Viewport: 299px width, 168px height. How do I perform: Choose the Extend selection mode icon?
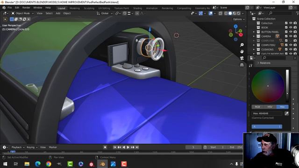[16, 19]
